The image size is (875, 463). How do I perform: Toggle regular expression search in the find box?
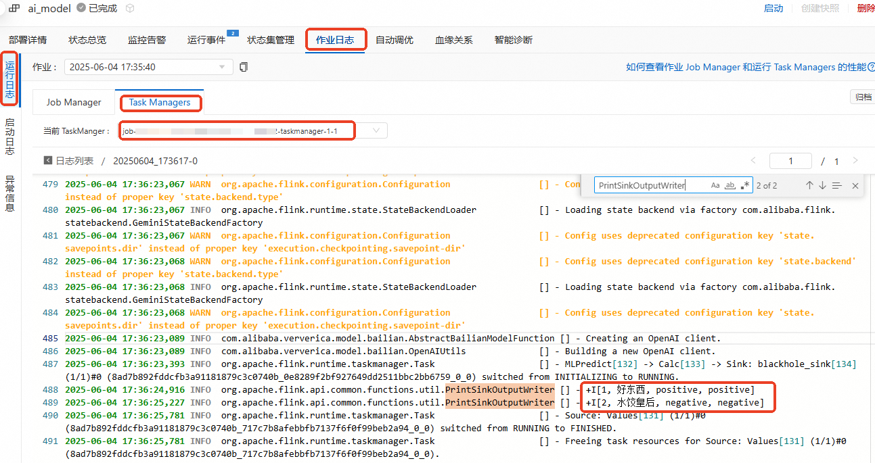pyautogui.click(x=745, y=185)
